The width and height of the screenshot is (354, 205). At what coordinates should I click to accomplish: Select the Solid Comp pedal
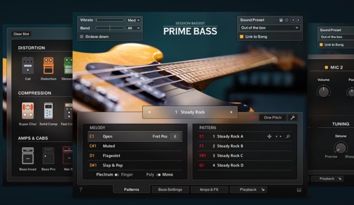point(48,111)
